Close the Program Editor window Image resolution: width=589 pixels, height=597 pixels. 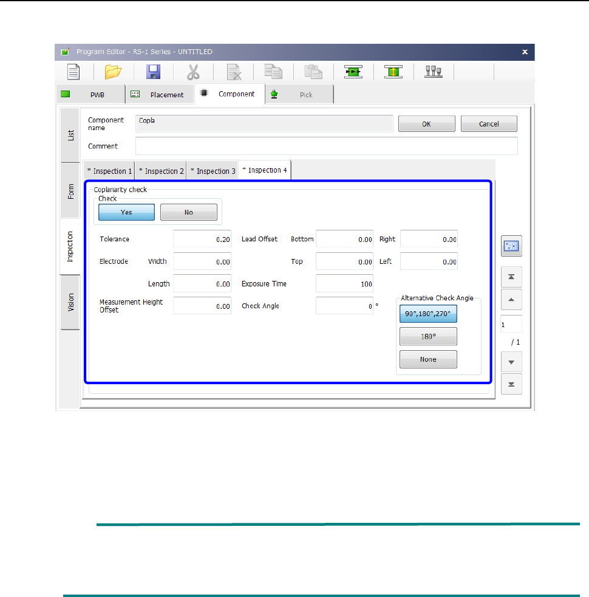coord(525,52)
